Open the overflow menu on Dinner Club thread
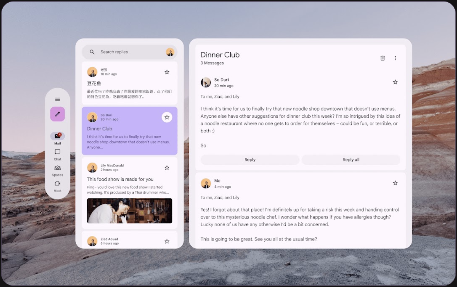Image resolution: width=457 pixels, height=287 pixels. click(395, 58)
